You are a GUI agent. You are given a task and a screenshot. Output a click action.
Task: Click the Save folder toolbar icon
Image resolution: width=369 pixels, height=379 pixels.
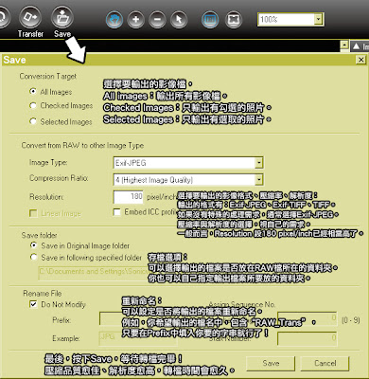point(62,18)
